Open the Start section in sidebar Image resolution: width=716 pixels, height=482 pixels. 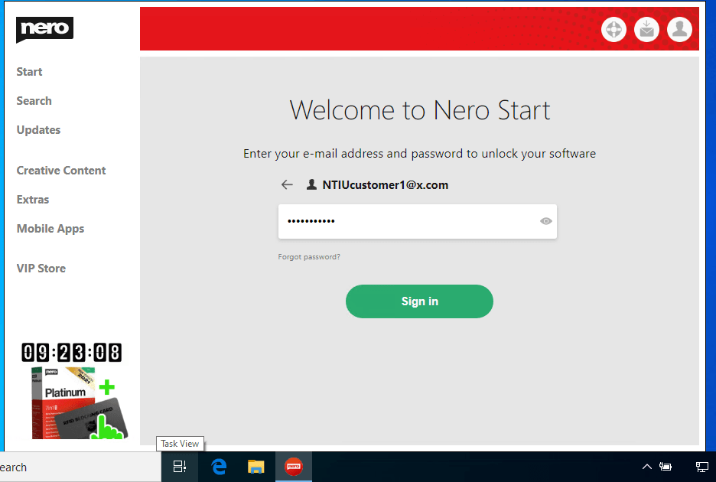coord(30,72)
